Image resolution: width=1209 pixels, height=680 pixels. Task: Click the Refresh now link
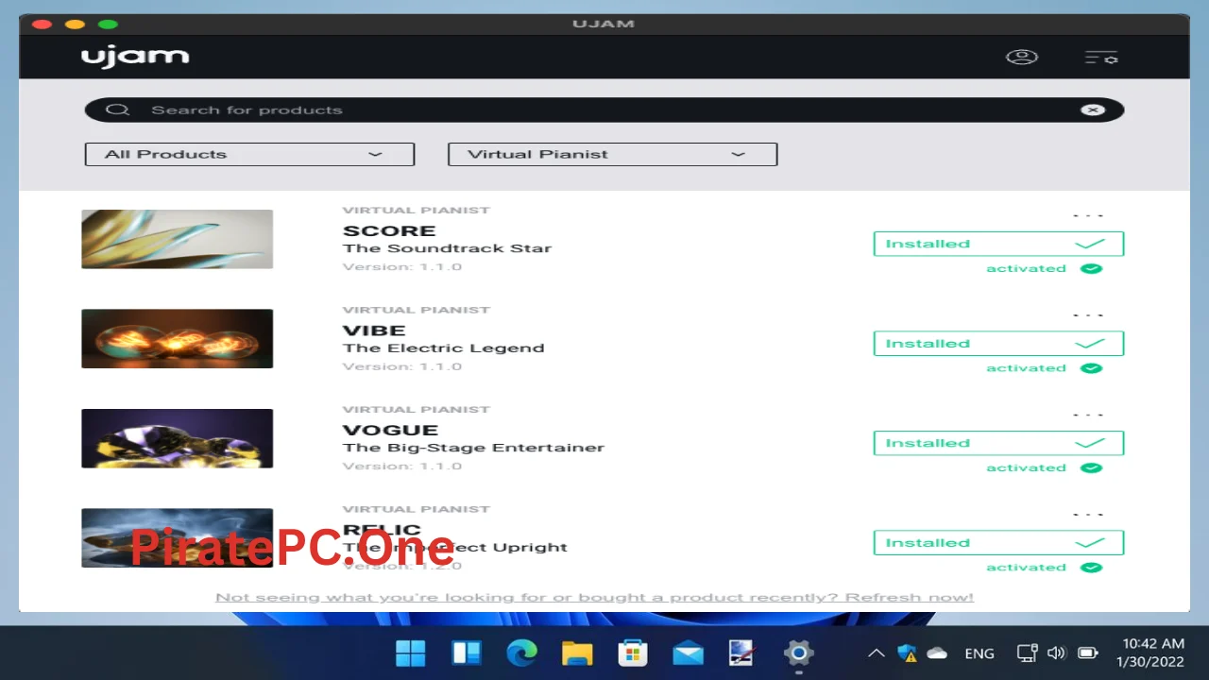point(909,597)
